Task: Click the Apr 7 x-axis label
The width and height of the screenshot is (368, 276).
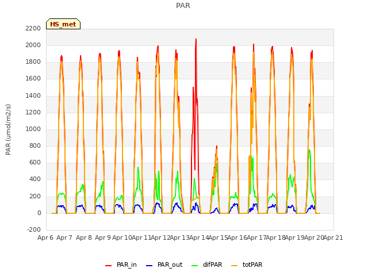Action: pyautogui.click(x=64, y=237)
